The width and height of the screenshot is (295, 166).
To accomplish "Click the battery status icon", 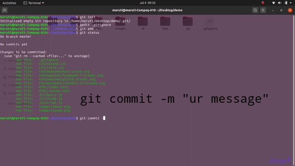I will click(286, 3).
